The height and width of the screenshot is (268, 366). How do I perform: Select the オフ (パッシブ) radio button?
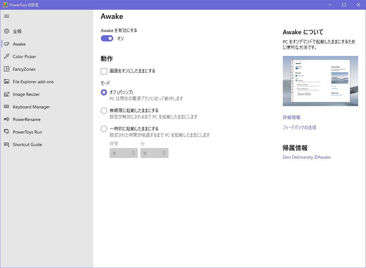(x=104, y=92)
